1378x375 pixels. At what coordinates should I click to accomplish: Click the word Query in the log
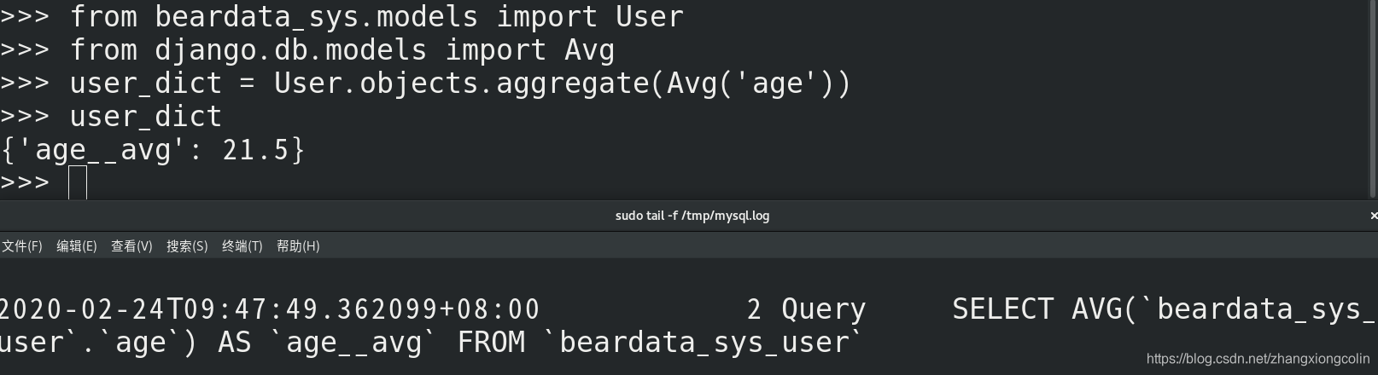click(824, 309)
